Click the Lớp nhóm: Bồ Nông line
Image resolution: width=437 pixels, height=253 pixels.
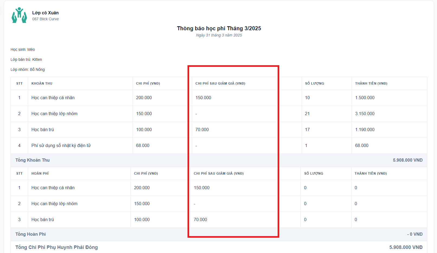point(28,69)
